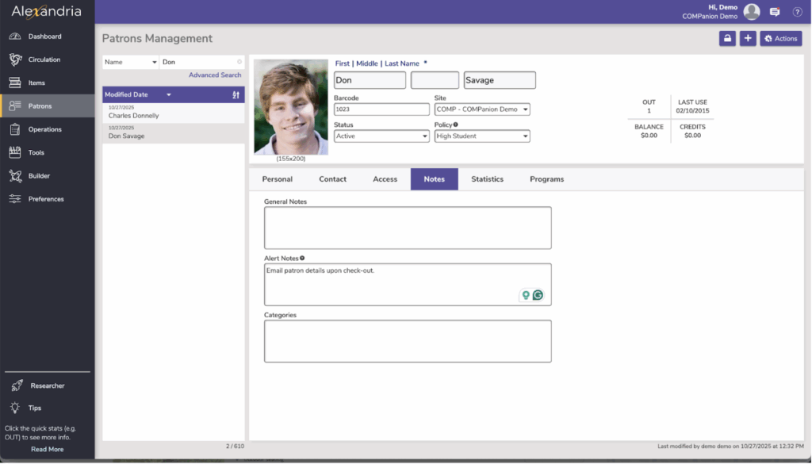Open the messages chat icon in header

775,12
